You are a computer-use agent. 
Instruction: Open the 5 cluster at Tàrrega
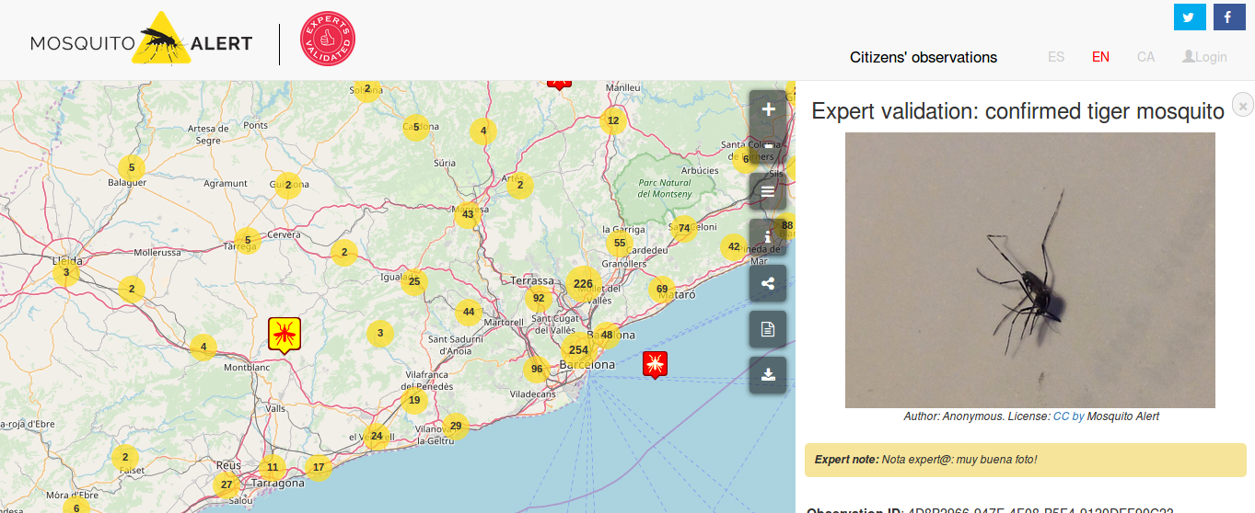248,240
